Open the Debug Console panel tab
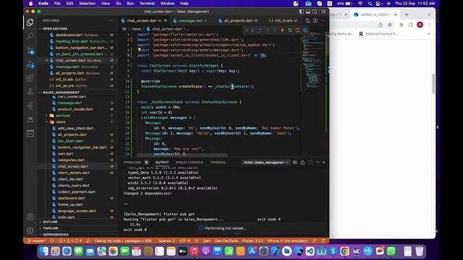 190,162
